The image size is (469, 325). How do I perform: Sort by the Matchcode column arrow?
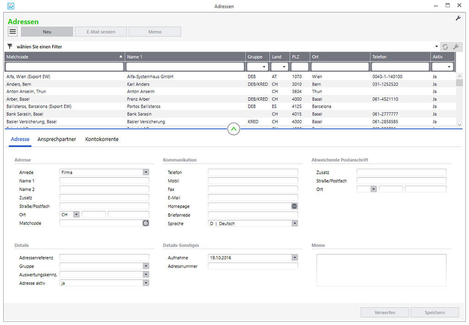click(121, 56)
